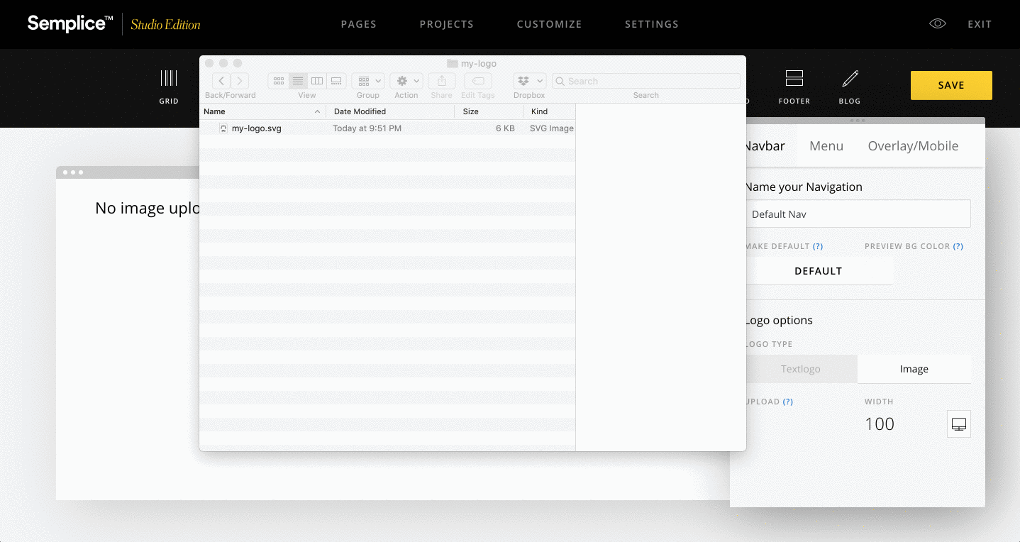Select Textlogo as logo type
Image resolution: width=1020 pixels, height=542 pixels.
[x=801, y=369]
